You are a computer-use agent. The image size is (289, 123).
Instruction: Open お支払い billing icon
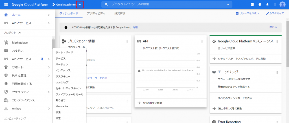6,51
